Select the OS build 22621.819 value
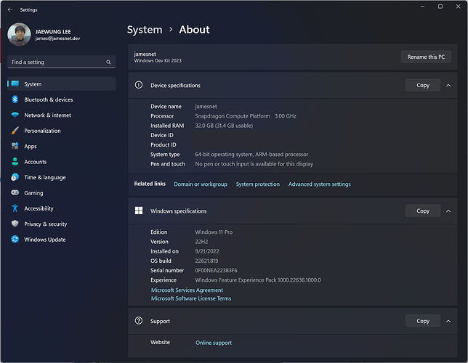The width and height of the screenshot is (468, 363). [206, 261]
